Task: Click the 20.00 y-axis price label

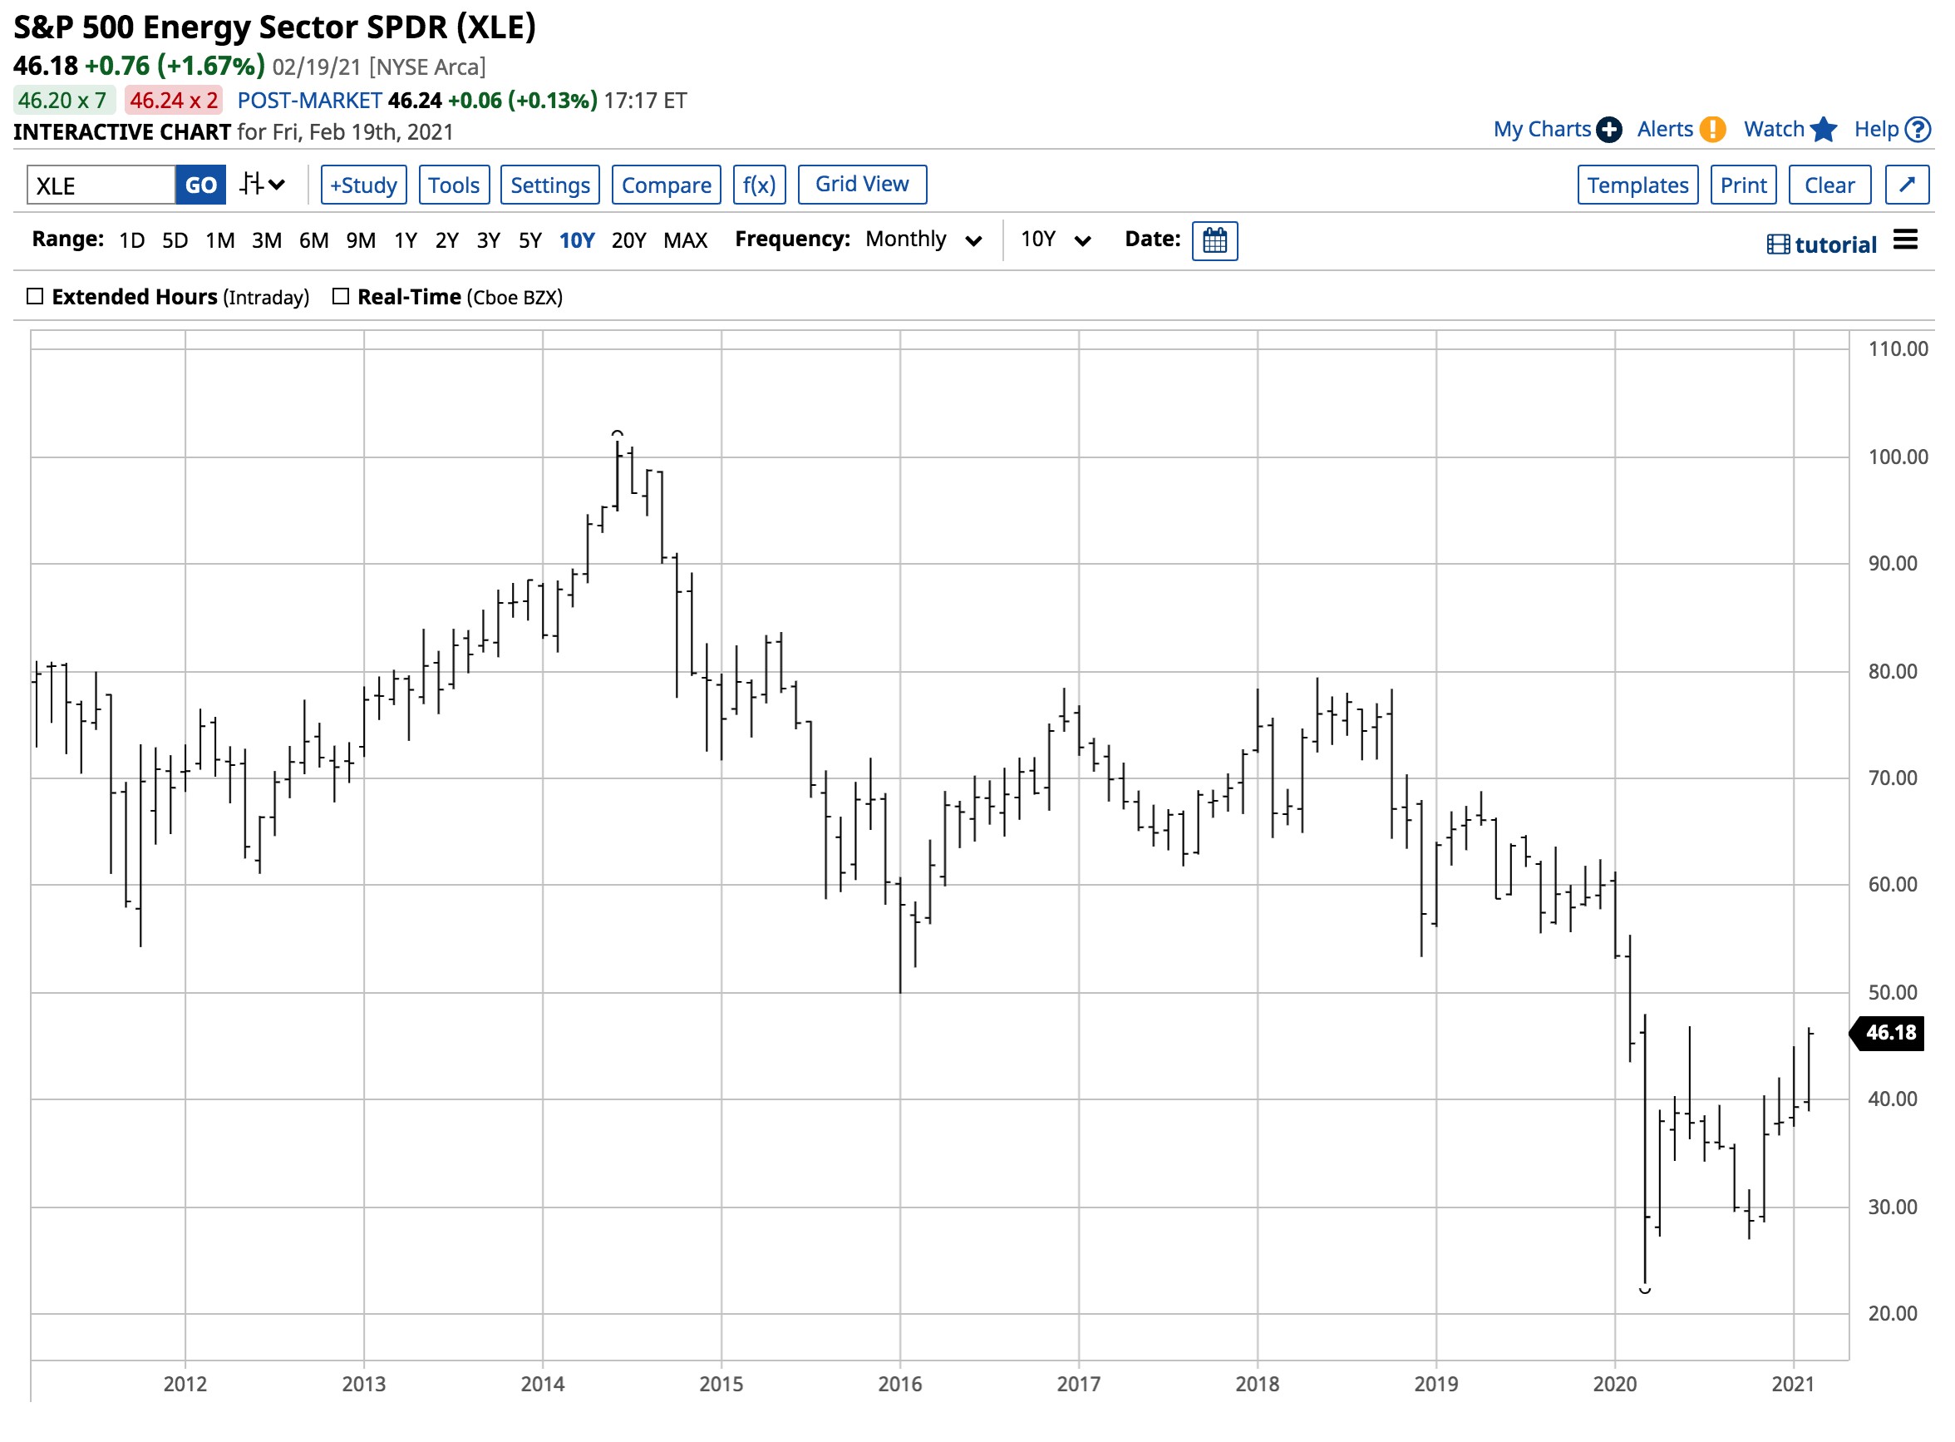Action: (1892, 1314)
